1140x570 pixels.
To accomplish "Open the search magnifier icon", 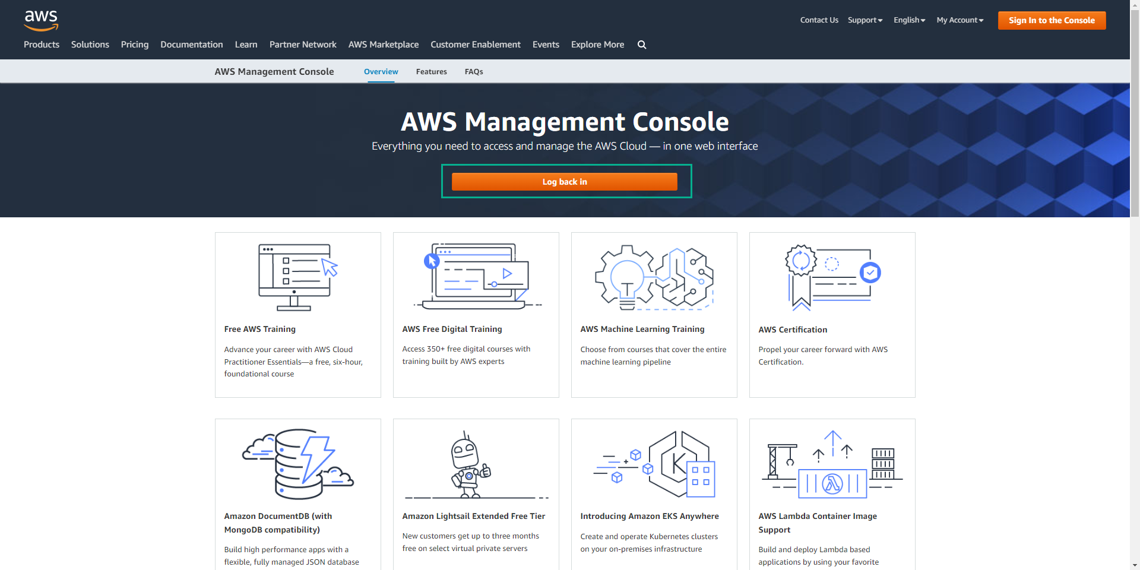I will pyautogui.click(x=642, y=45).
